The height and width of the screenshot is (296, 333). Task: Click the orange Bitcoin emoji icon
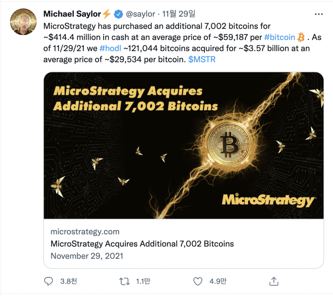301,37
